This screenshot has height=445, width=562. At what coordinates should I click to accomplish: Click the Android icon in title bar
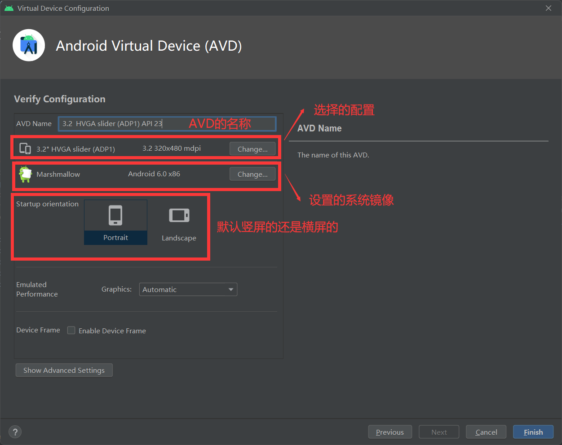[x=9, y=8]
